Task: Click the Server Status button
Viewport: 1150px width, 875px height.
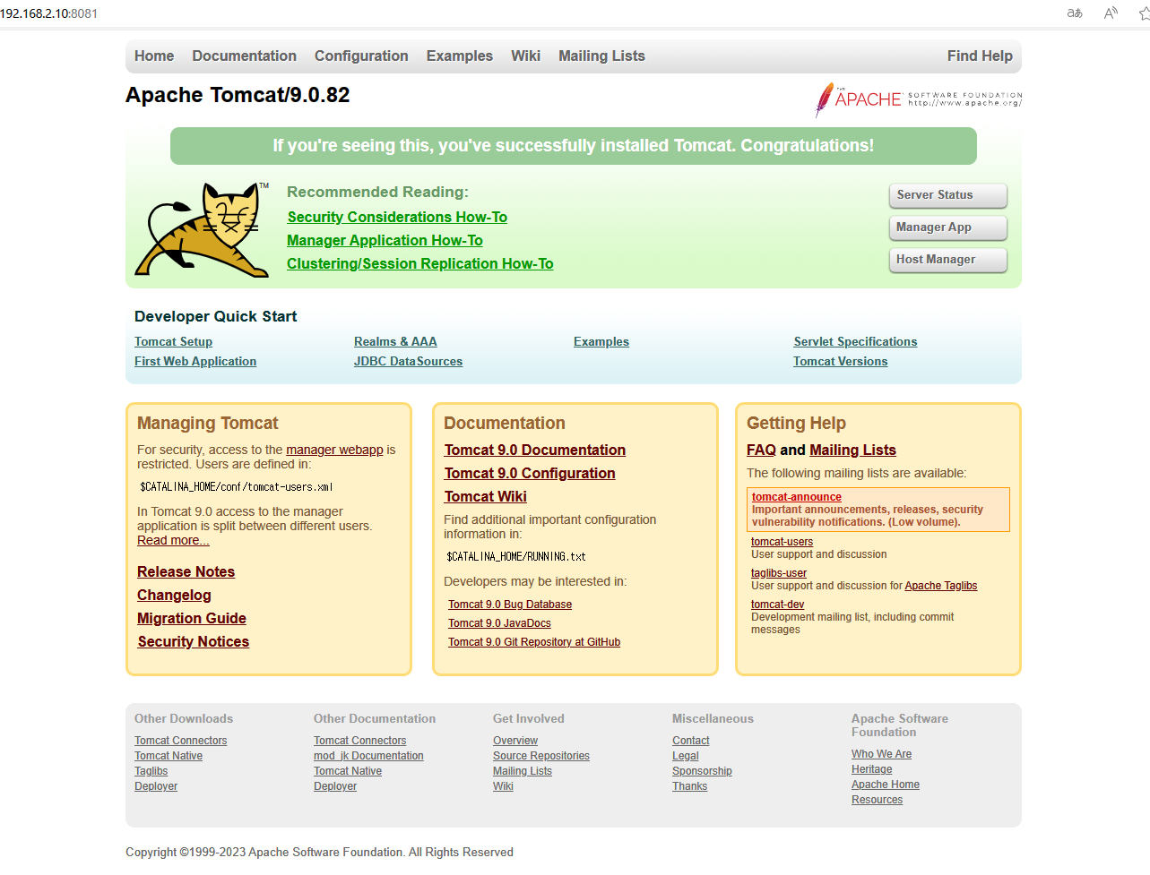Action: [x=948, y=195]
